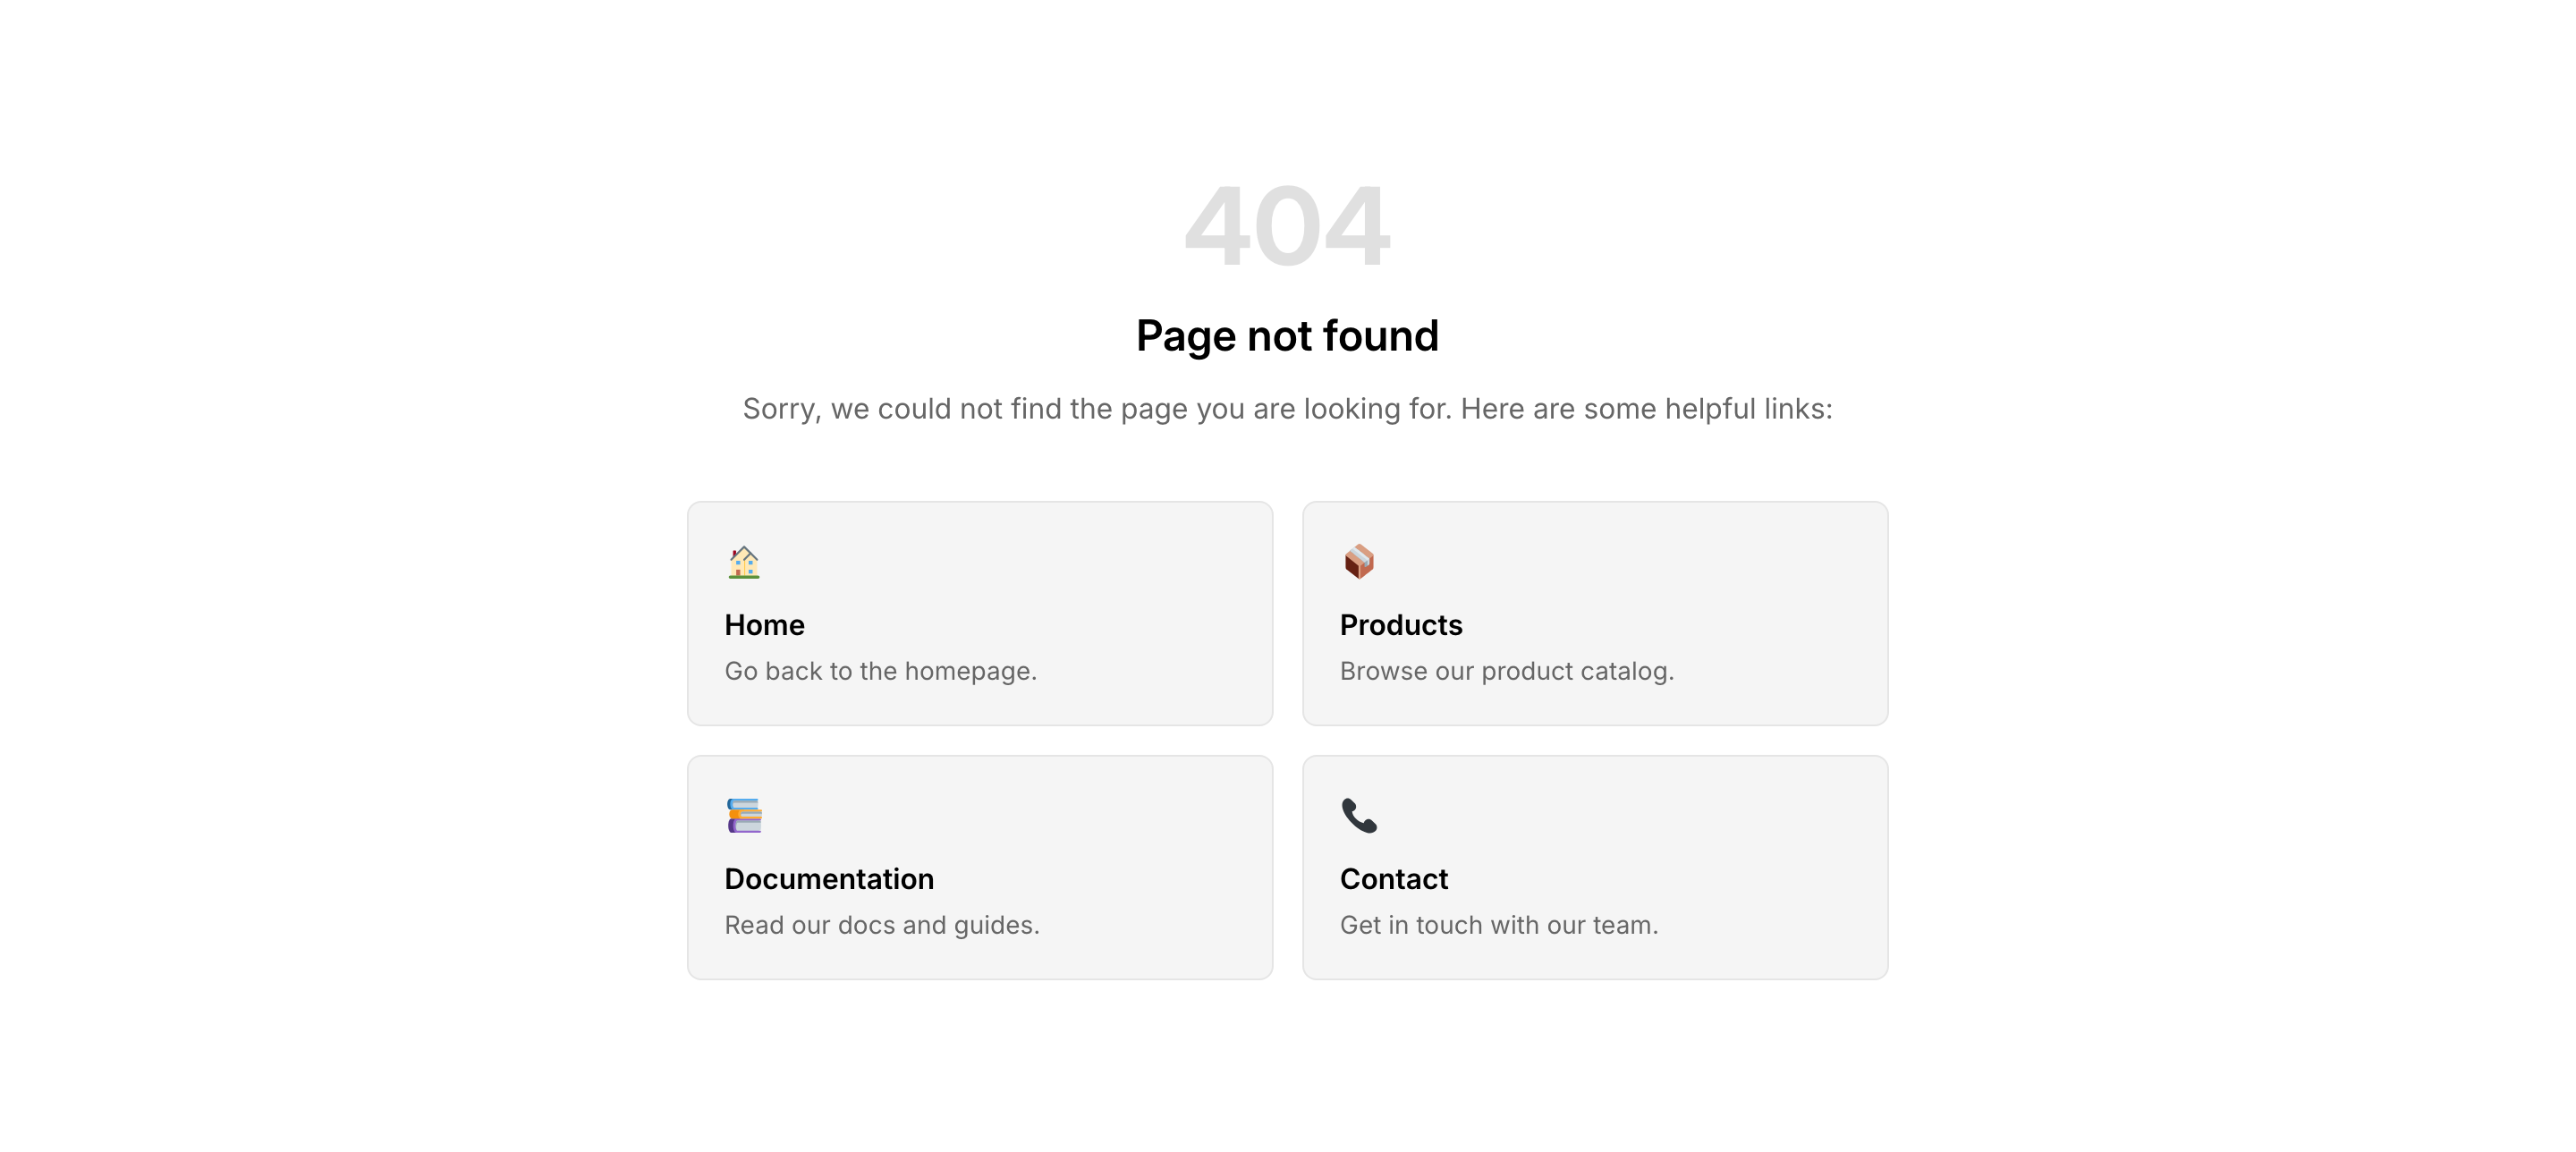Screen dimensions: 2576x1152
Task: Open the Products link title
Action: click(x=1401, y=625)
